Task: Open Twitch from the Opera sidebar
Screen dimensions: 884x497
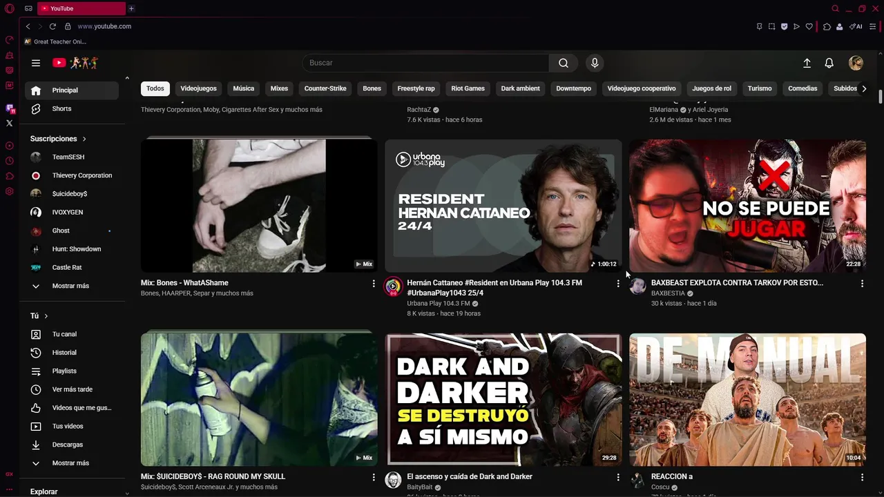Action: point(10,108)
